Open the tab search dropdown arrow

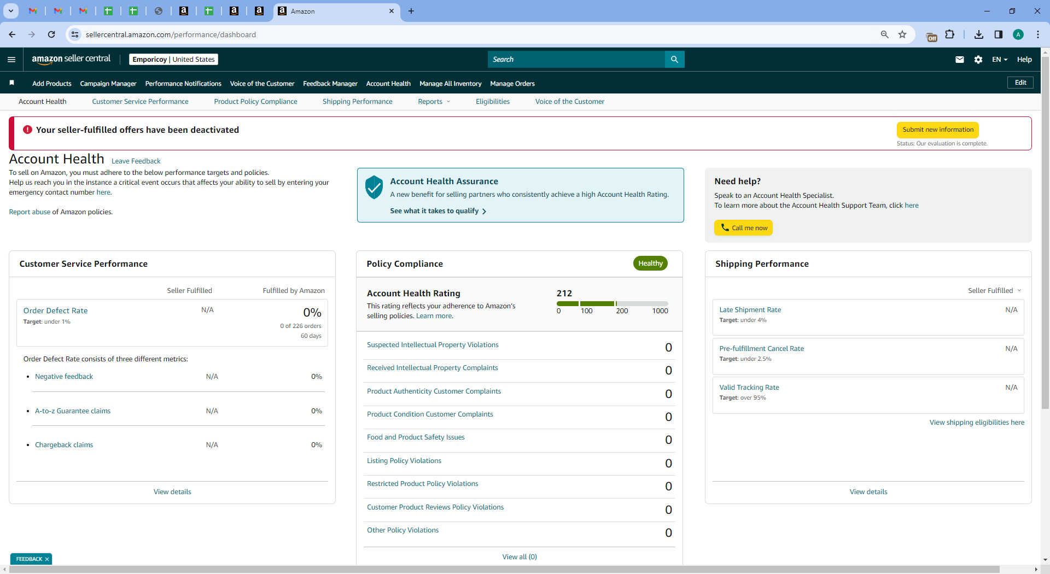10,11
